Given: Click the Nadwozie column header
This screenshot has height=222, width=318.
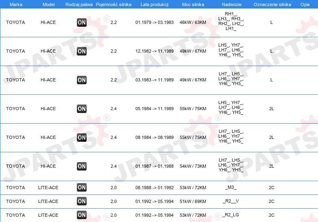Looking at the screenshot, I should tap(232, 4).
